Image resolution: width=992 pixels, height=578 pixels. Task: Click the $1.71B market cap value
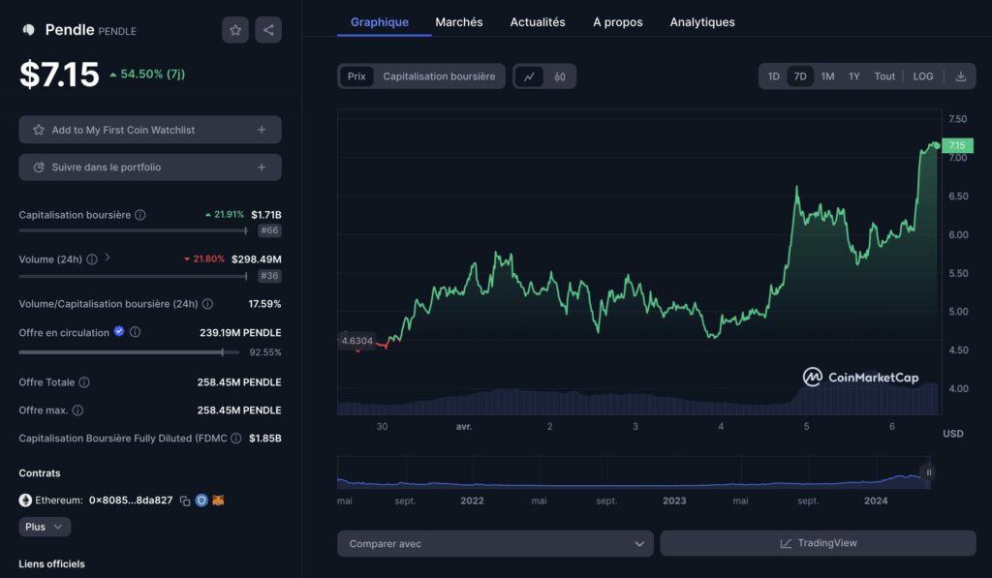point(266,215)
